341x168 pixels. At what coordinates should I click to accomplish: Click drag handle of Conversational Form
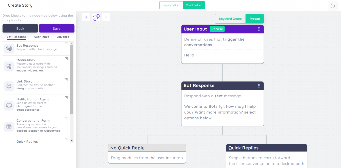[67, 119]
